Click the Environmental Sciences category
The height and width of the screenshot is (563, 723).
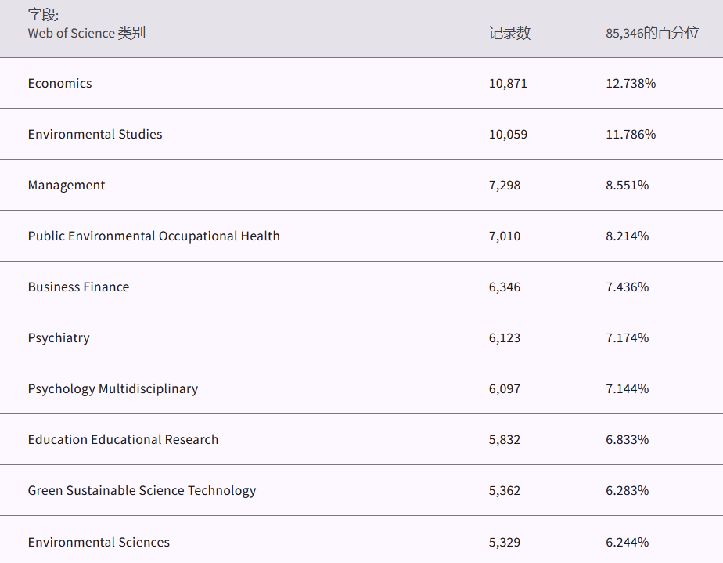pyautogui.click(x=99, y=542)
